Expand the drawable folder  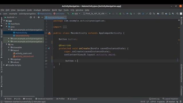(9, 47)
